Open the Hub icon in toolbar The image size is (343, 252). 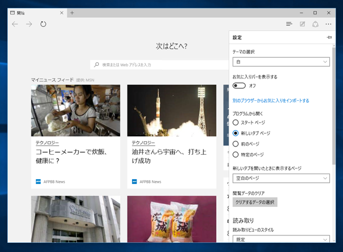point(289,24)
